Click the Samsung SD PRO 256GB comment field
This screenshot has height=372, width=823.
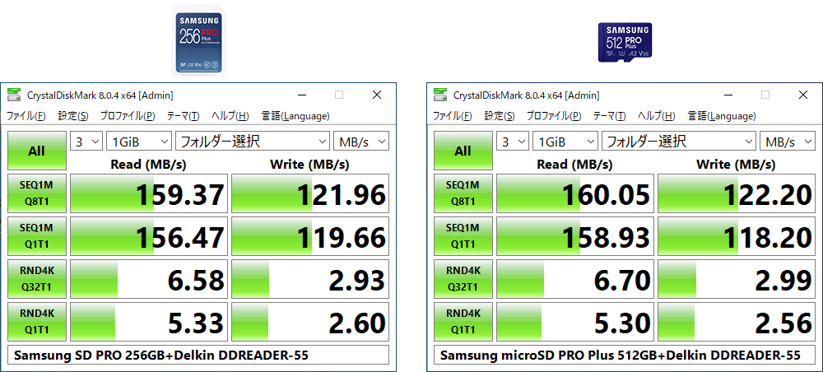pyautogui.click(x=198, y=356)
